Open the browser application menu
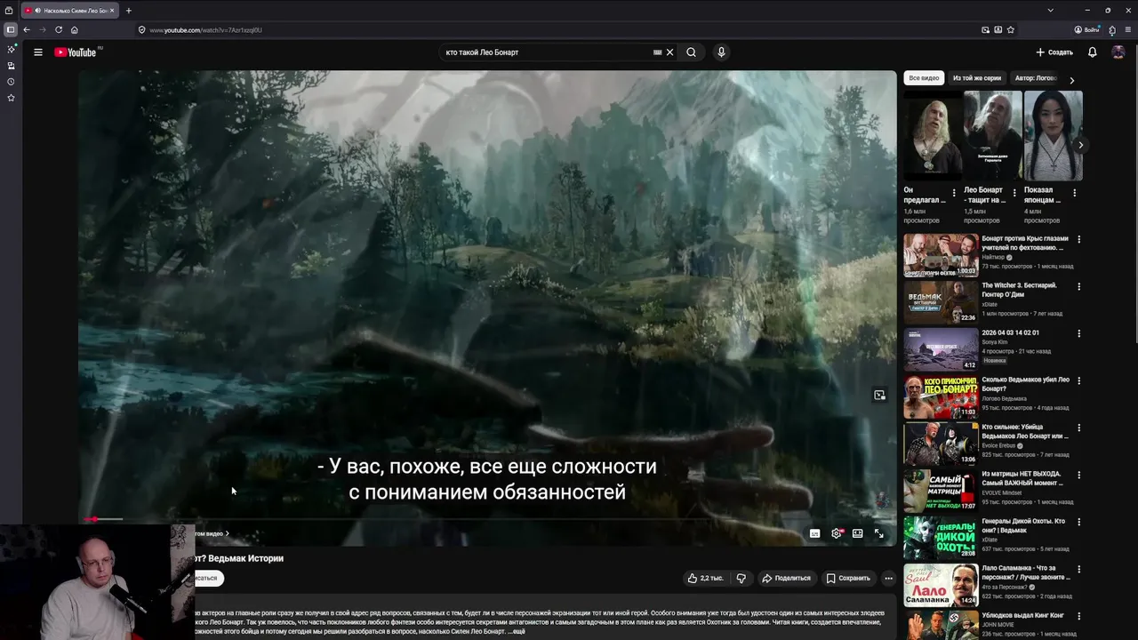 coord(1128,29)
